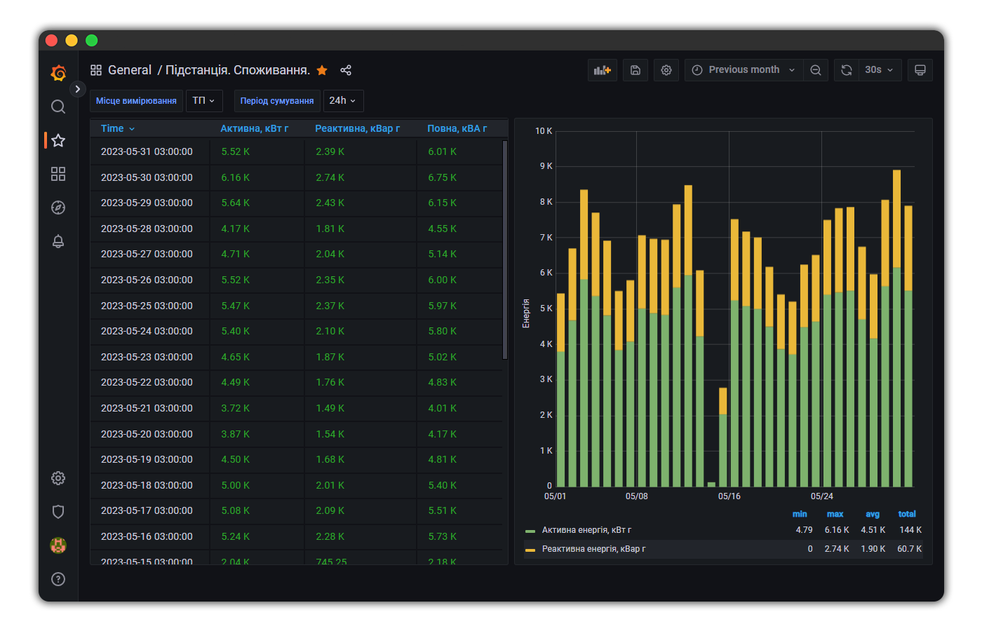Image resolution: width=982 pixels, height=631 pixels.
Task: Sort legend by min column
Action: 800,514
